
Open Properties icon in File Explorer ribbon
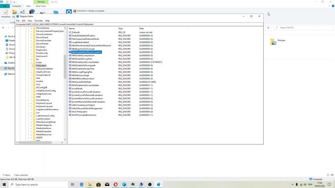point(6,12)
